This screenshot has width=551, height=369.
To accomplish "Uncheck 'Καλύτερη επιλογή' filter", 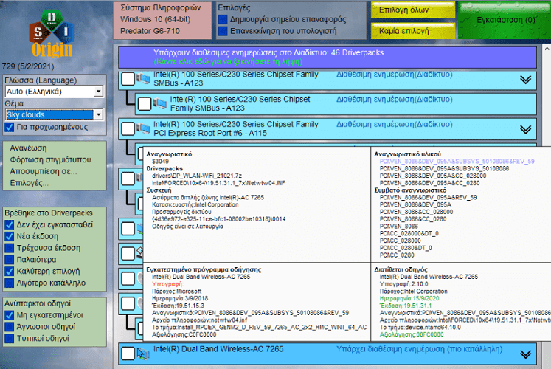I will coord(10,272).
